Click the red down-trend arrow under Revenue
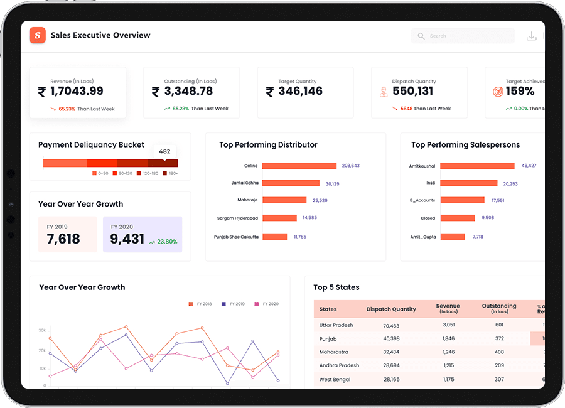This screenshot has width=565, height=408. pyautogui.click(x=53, y=109)
